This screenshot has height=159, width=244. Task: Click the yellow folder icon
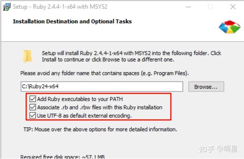(28, 56)
